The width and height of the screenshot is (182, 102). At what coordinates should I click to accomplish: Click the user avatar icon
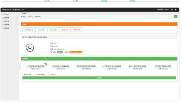click(x=30, y=48)
